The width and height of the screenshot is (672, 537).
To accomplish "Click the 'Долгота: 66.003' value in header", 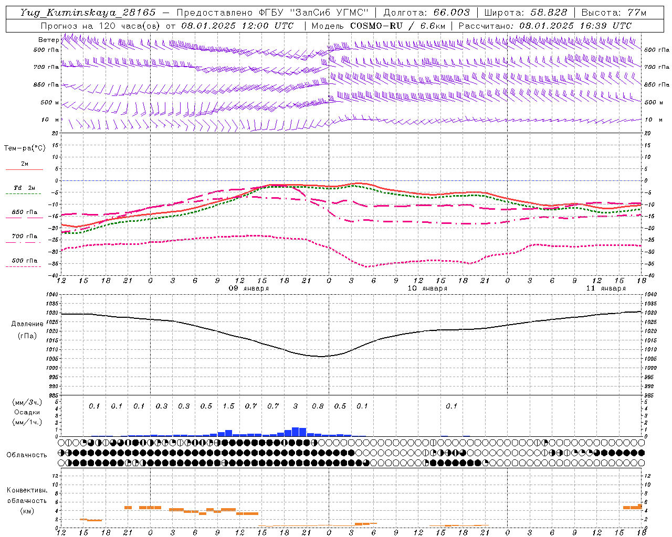I will (426, 13).
